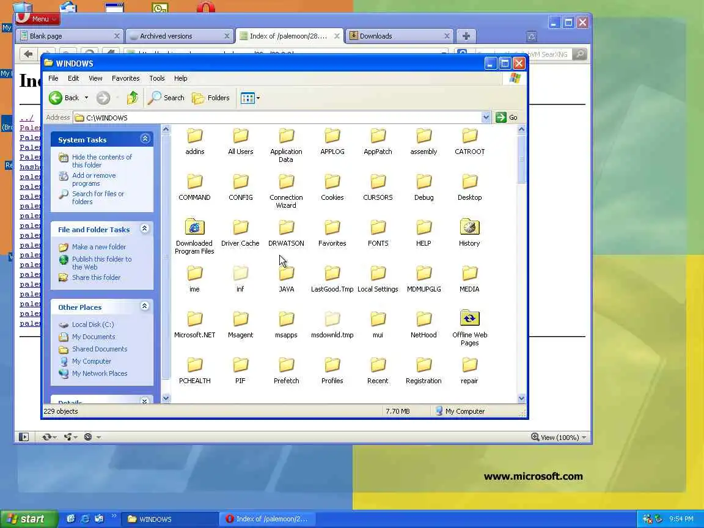Image resolution: width=704 pixels, height=528 pixels.
Task: Collapse the File and Folder Tasks panel
Action: [x=145, y=229]
